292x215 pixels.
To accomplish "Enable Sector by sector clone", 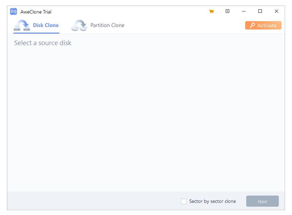I will click(x=183, y=201).
